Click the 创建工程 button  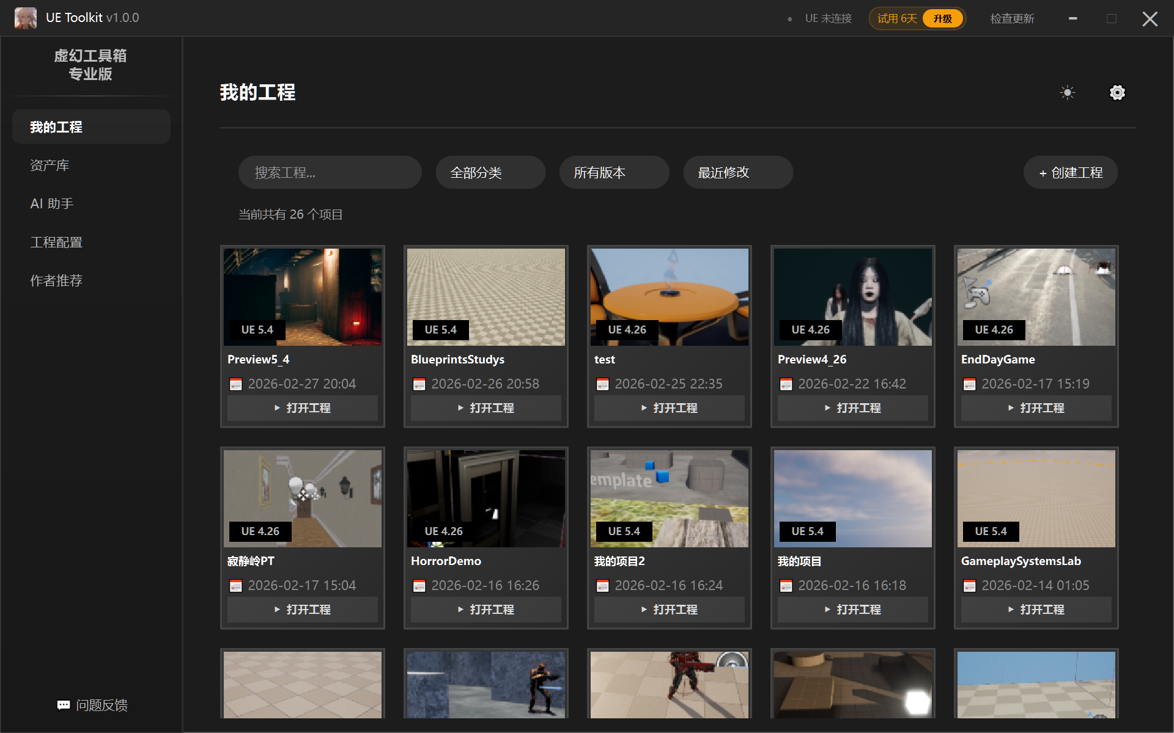(x=1071, y=173)
